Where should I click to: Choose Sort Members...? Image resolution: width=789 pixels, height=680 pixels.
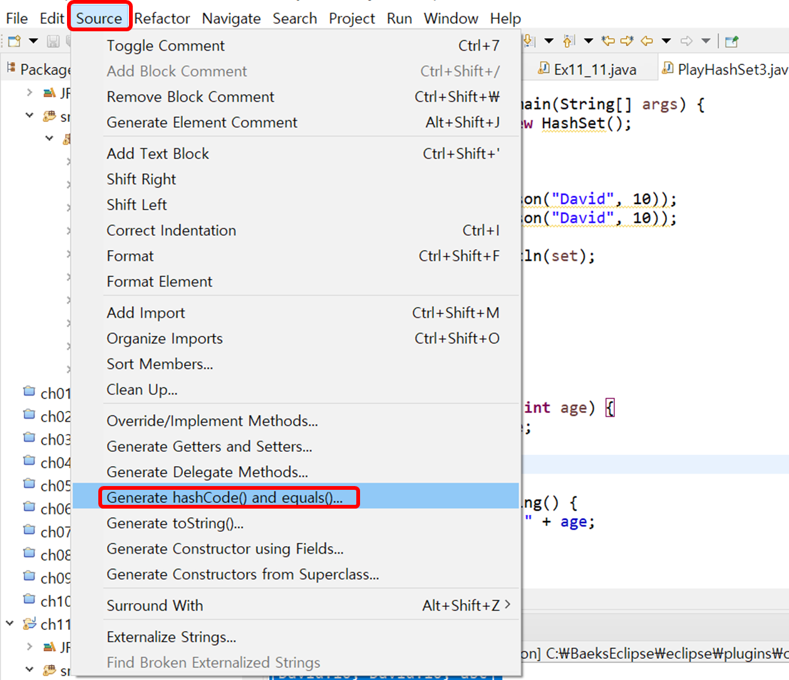(x=296, y=364)
